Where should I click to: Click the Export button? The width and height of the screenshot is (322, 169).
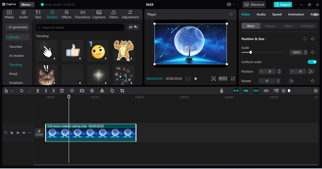point(283,5)
